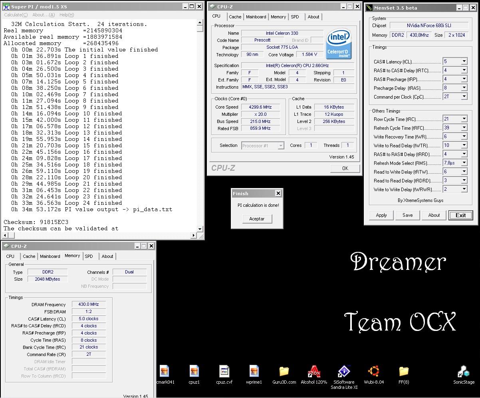Viewport: 480px width, 398px height.
Task: Open About tab in bottom CPU-Z window
Action: point(107,256)
